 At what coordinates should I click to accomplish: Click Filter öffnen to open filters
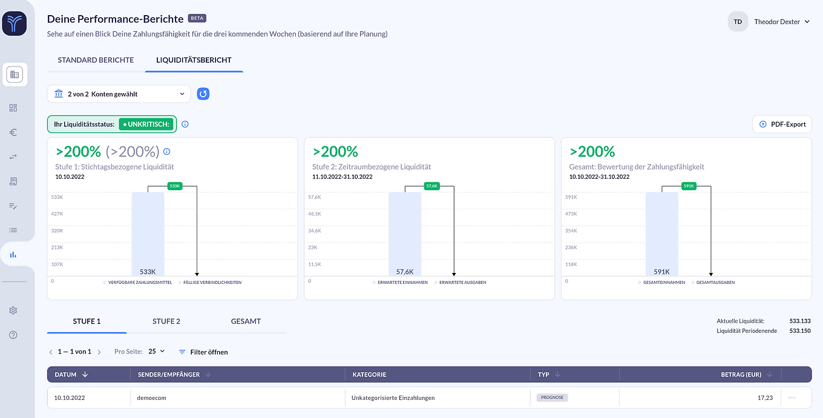click(203, 352)
